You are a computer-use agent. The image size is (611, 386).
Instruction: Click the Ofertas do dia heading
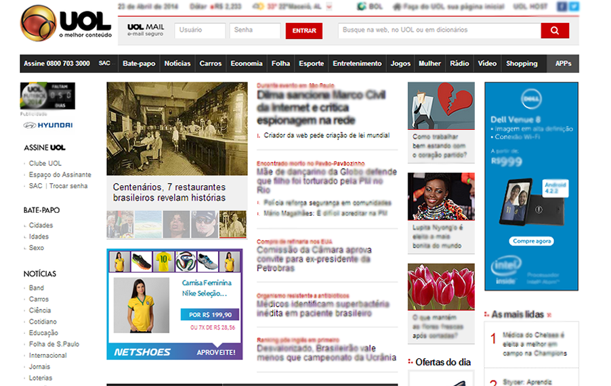point(443,362)
